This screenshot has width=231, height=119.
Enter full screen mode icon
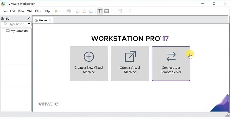tap(113, 11)
